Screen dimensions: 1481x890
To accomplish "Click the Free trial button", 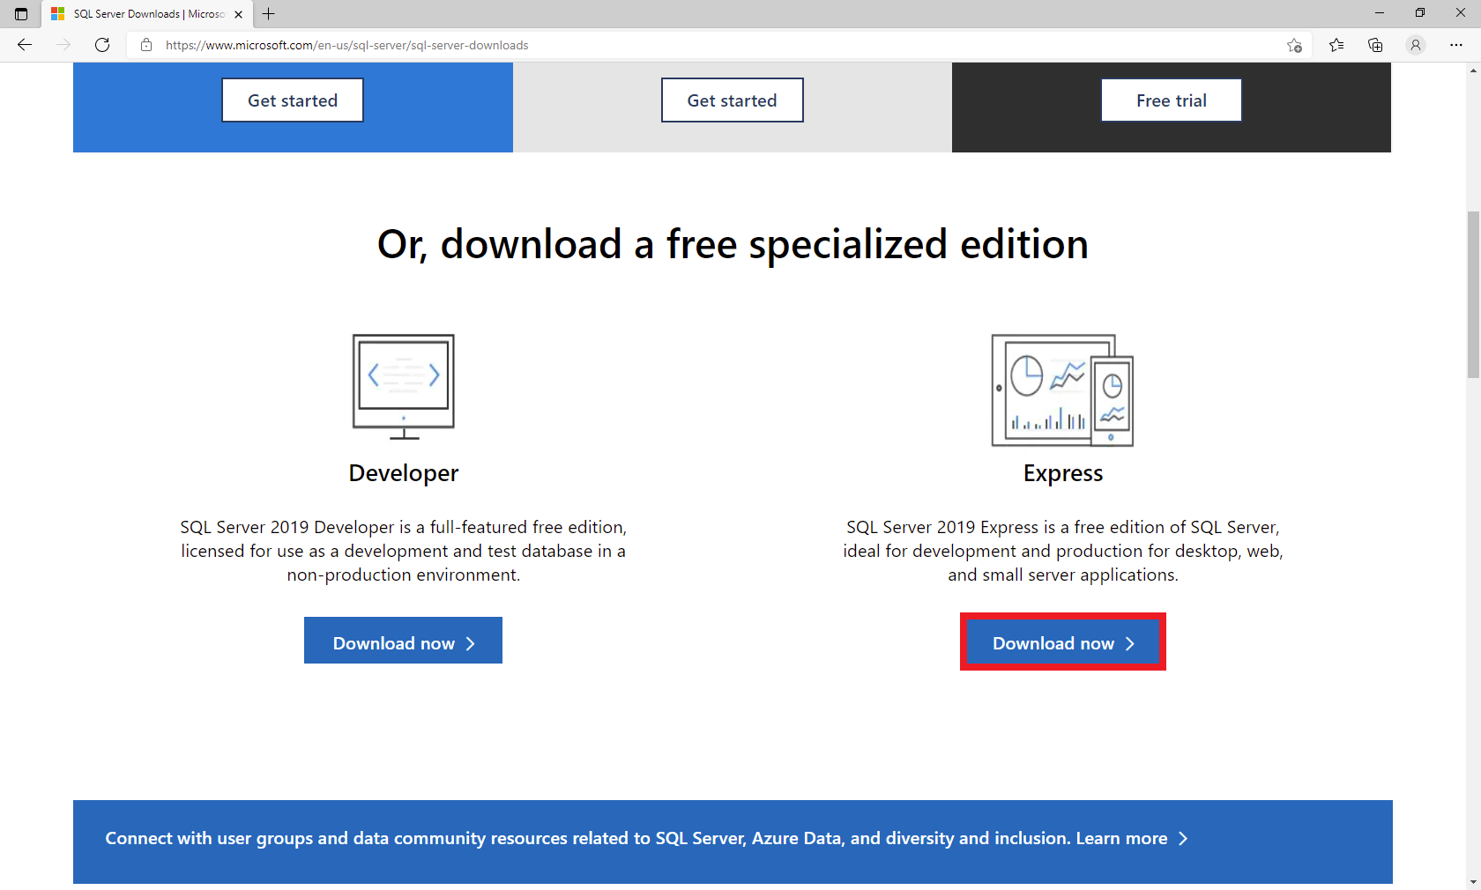I will [1172, 100].
